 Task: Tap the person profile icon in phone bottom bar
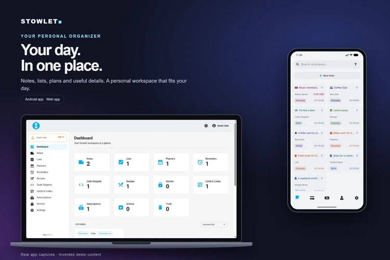[x=342, y=198]
